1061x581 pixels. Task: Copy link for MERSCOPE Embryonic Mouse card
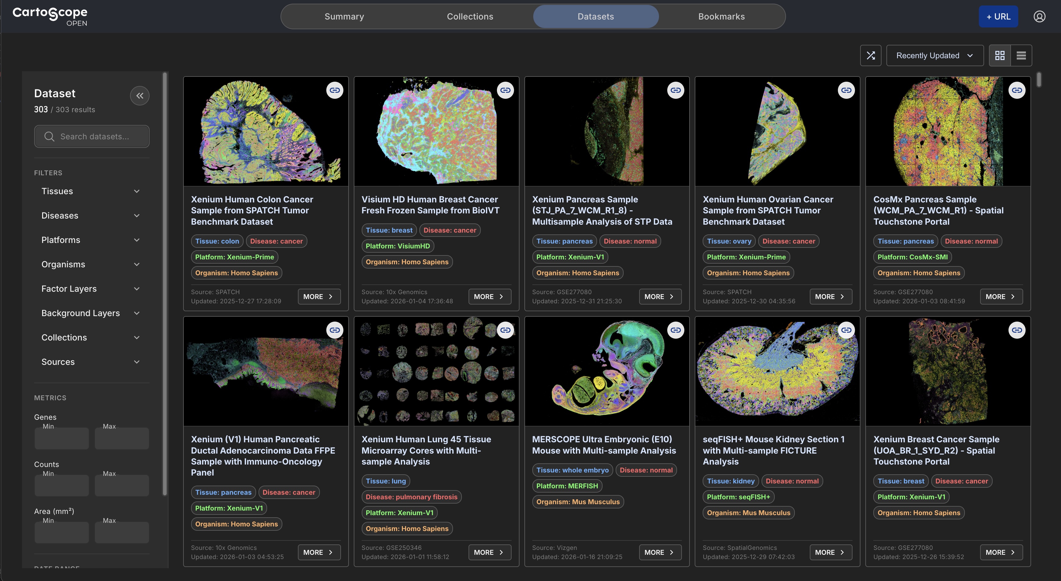[675, 330]
